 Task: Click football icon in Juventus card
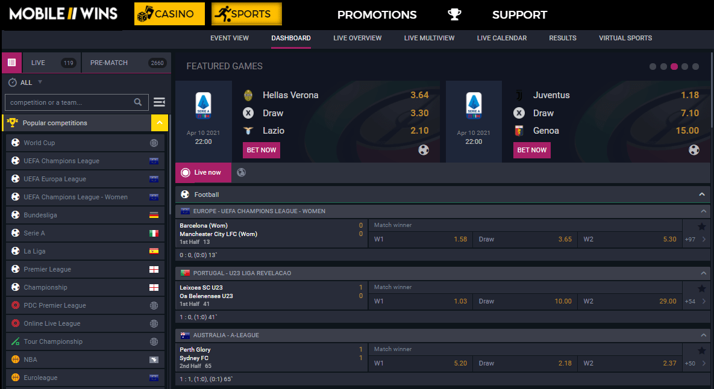[694, 150]
